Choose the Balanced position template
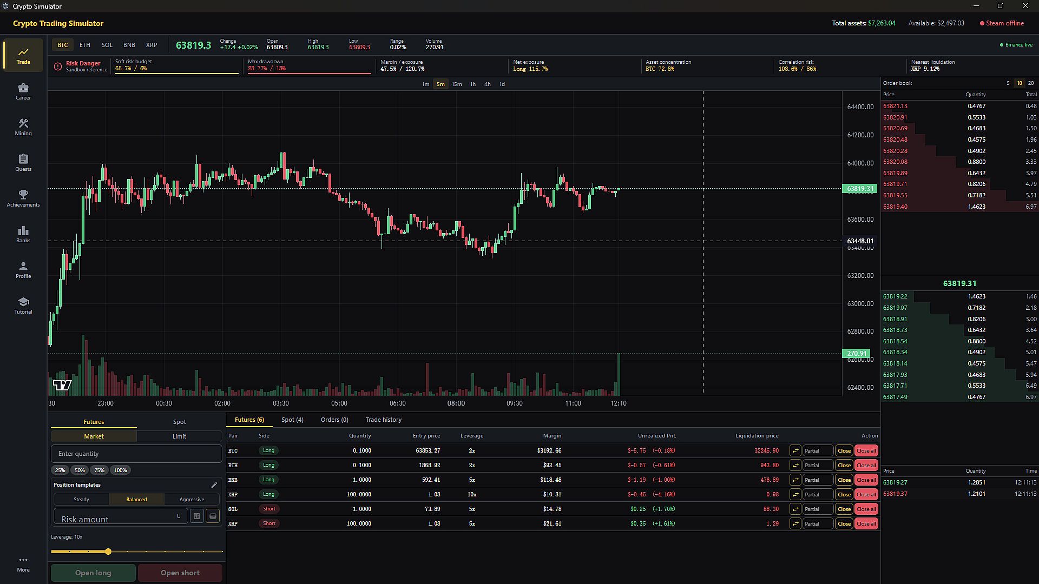The width and height of the screenshot is (1039, 584). [136, 500]
